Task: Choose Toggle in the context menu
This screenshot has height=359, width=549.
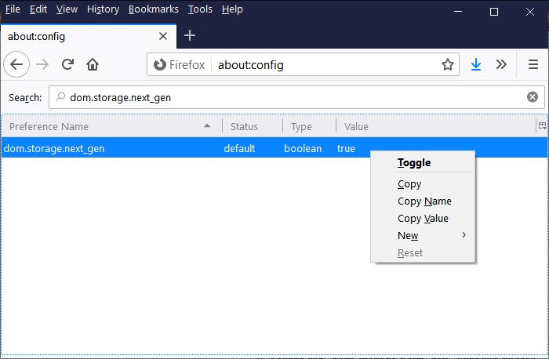Action: (423, 163)
